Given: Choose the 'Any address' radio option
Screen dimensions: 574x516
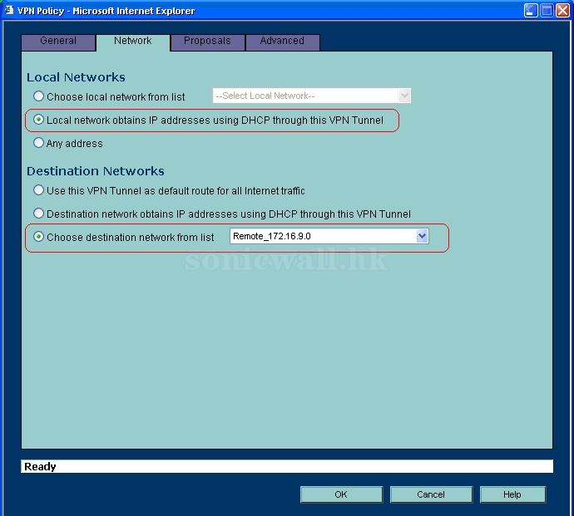Looking at the screenshot, I should [38, 143].
